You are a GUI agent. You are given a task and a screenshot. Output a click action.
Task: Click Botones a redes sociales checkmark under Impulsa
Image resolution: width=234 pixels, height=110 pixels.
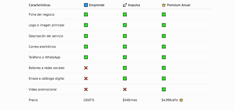pos(125,68)
